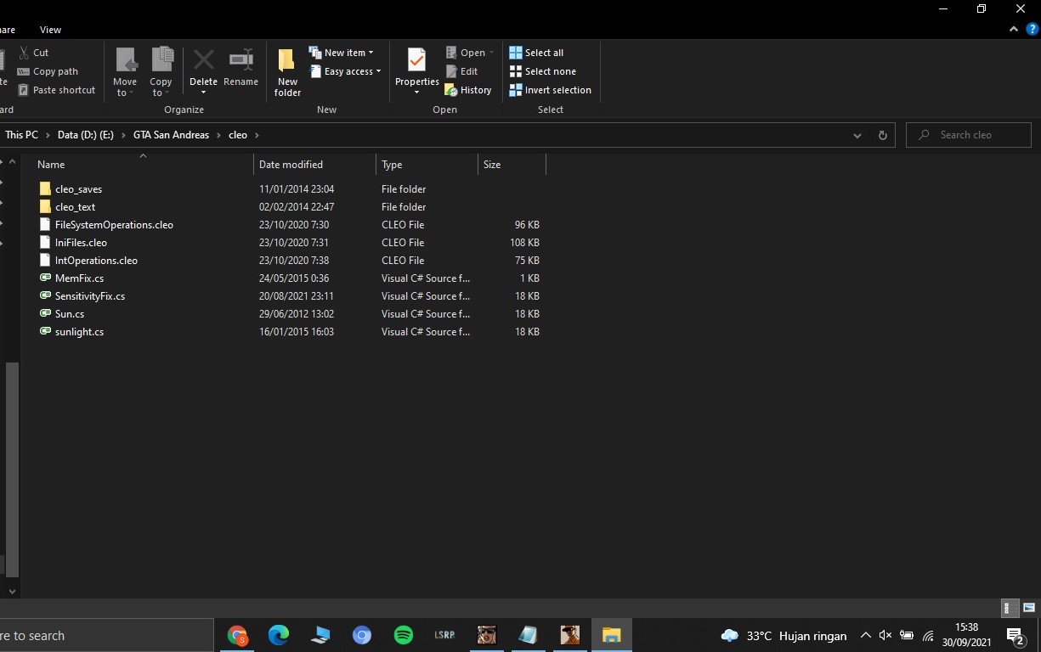
Task: Click the Delete icon in Organize group
Action: (x=203, y=60)
